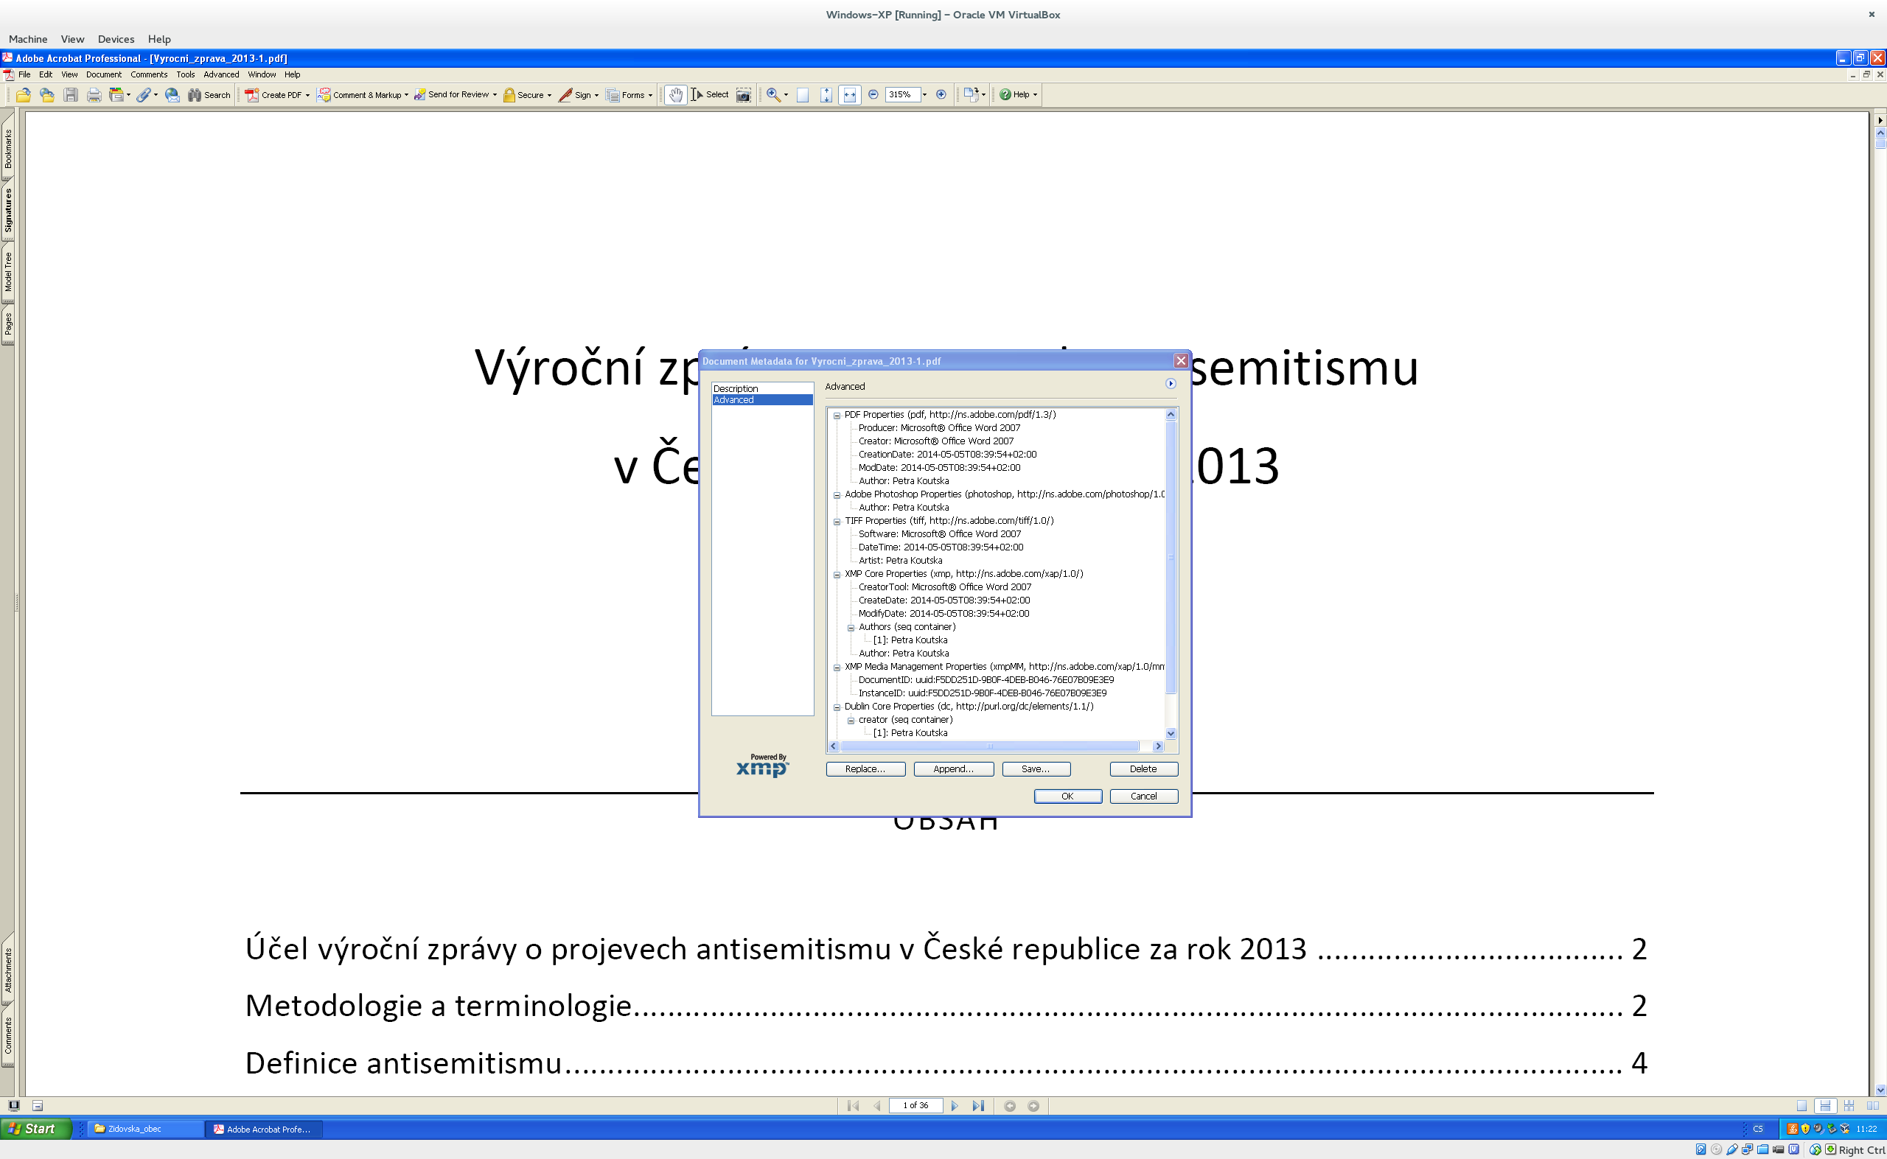This screenshot has height=1159, width=1887.
Task: Collapse XMP Media Management Properties node
Action: coord(837,668)
